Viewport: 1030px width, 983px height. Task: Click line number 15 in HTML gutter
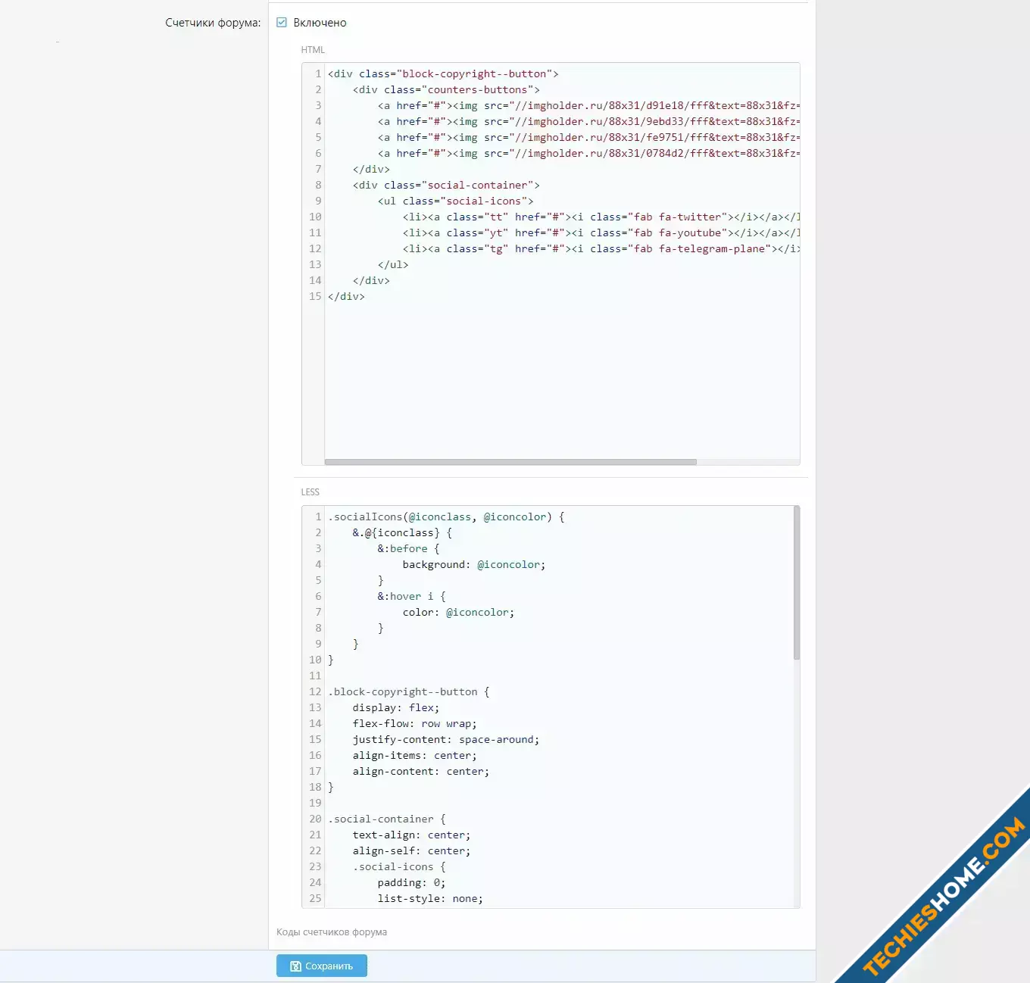[x=315, y=296]
